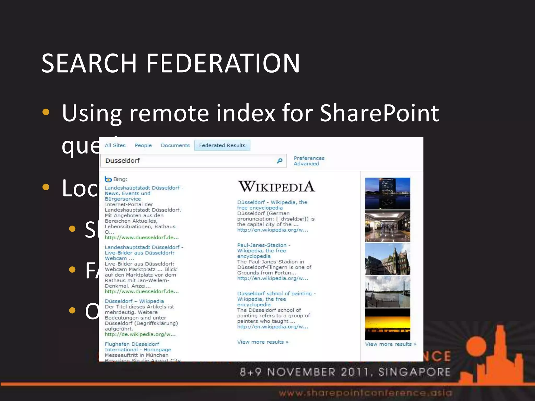The width and height of the screenshot is (535, 401).
Task: Open the historic town hall image thumbnail
Action: [x=388, y=259]
